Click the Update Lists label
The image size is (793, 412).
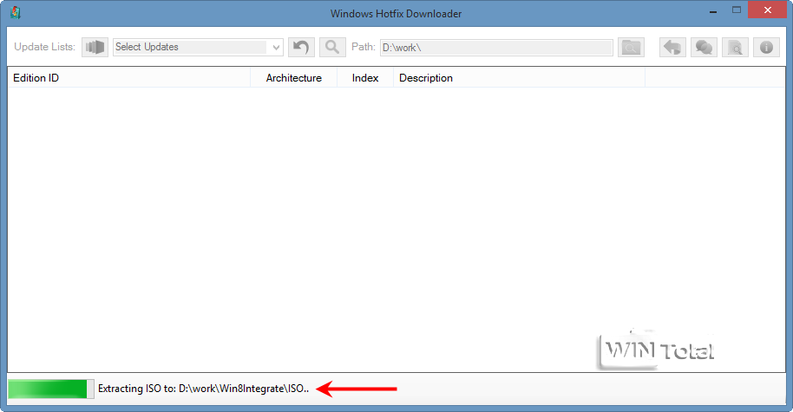(x=44, y=47)
